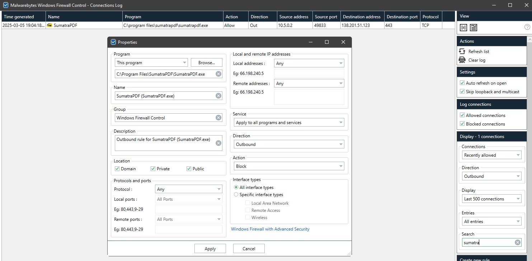
Task: Expand the Service dropdown
Action: [288, 122]
